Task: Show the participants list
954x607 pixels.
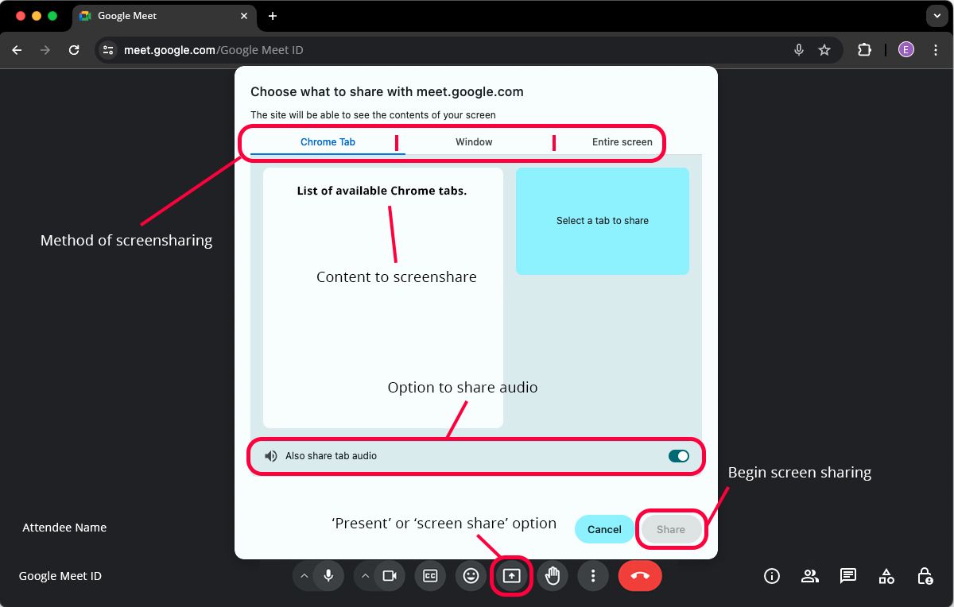Action: tap(809, 575)
